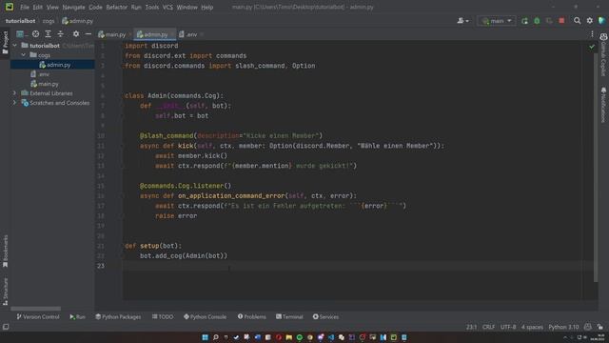Collapse all in Project panel
The height and width of the screenshot is (343, 609).
pyautogui.click(x=60, y=34)
